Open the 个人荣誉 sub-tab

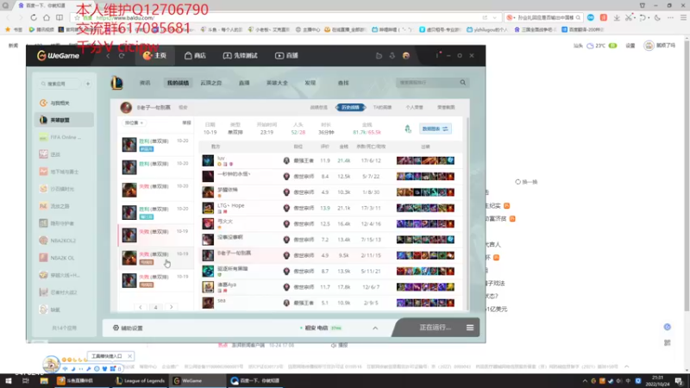pyautogui.click(x=414, y=107)
